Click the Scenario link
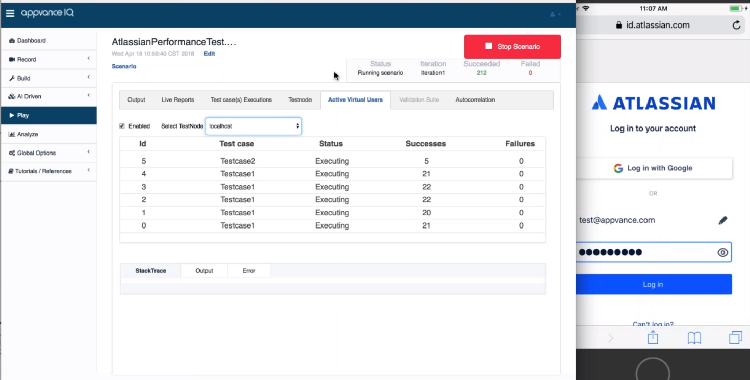750x380 pixels. (124, 66)
